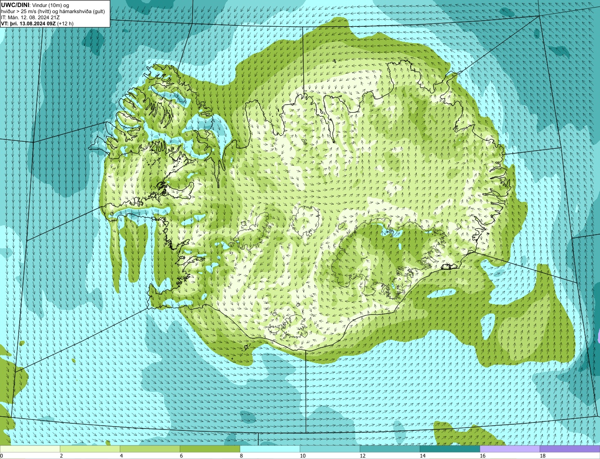This screenshot has width=600, height=459.
Task: Click the lavender 16–18 m/s legend swatch
Action: click(x=510, y=449)
